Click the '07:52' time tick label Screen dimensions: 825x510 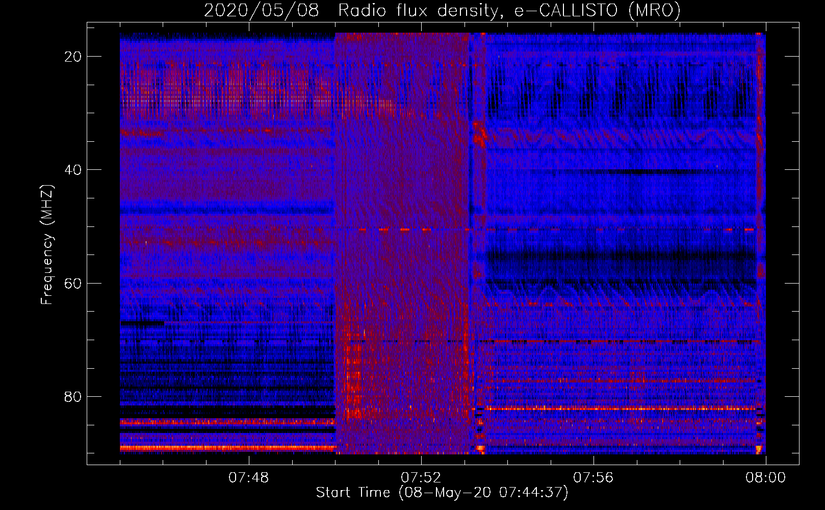pos(421,478)
